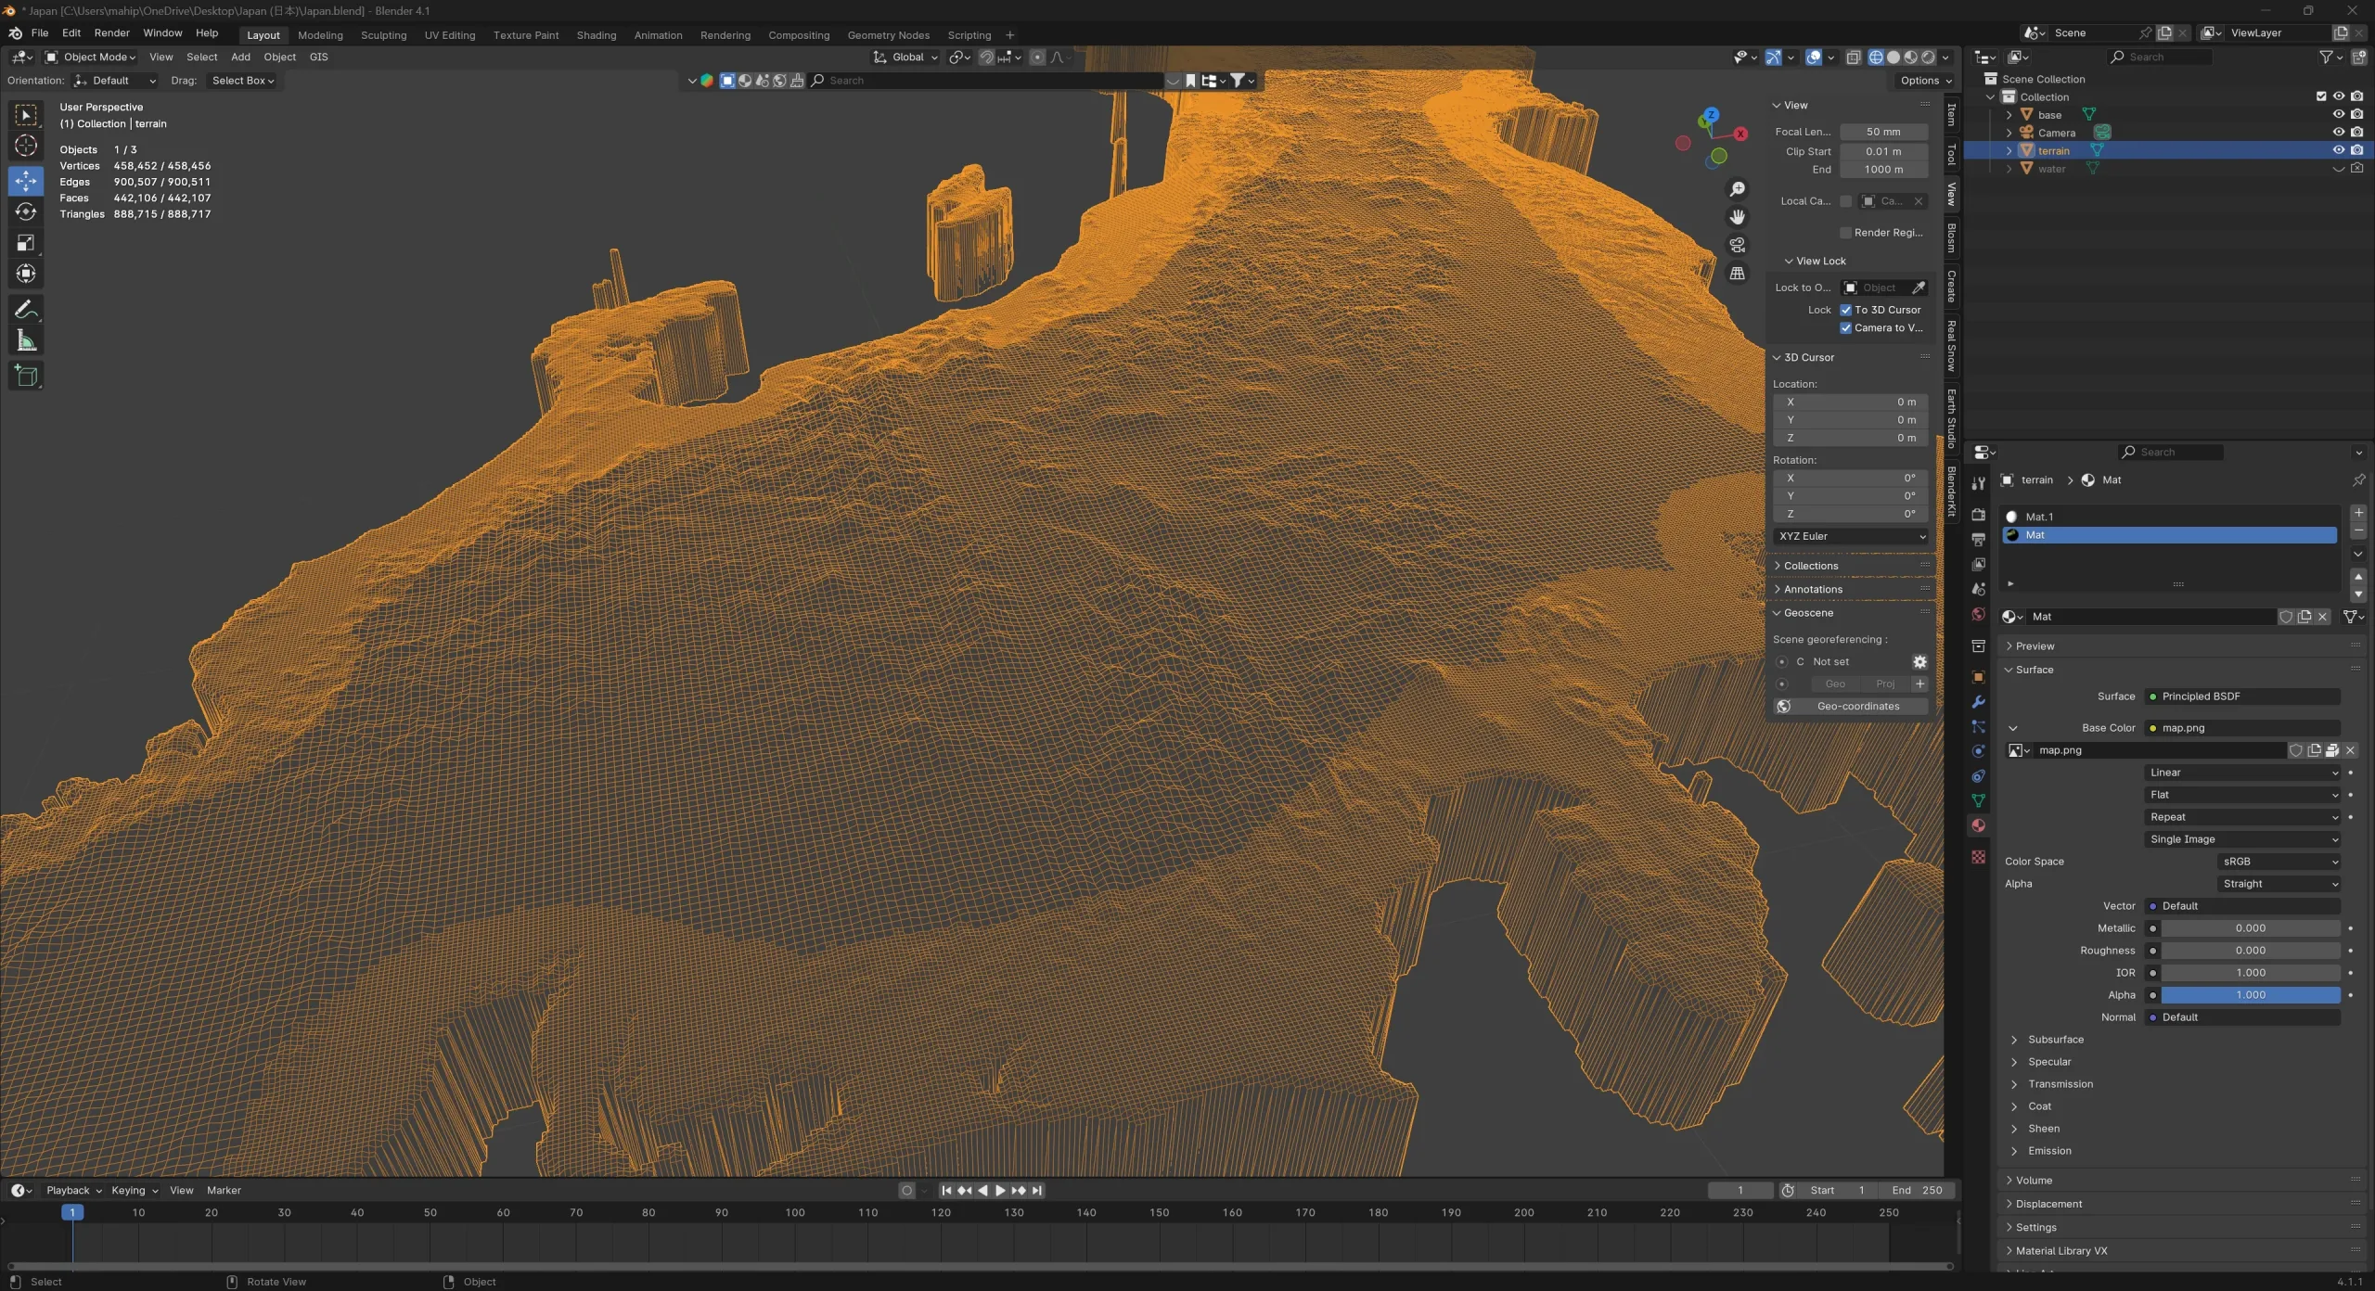This screenshot has height=1291, width=2375.
Task: Adjust the Roughness value slider
Action: 2249,951
